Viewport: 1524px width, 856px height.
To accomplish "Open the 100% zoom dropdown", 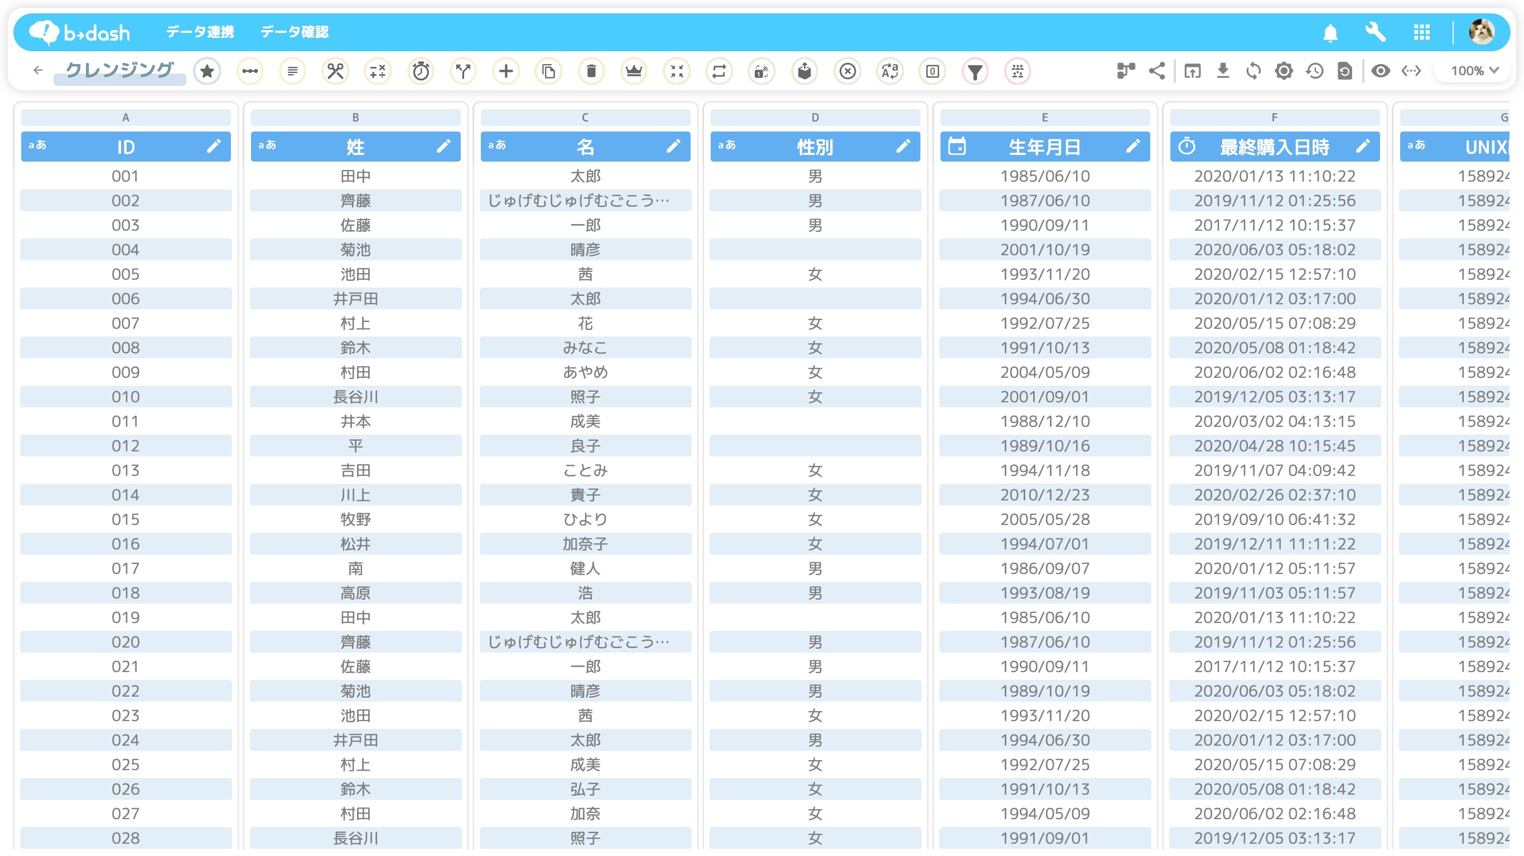I will (1474, 71).
